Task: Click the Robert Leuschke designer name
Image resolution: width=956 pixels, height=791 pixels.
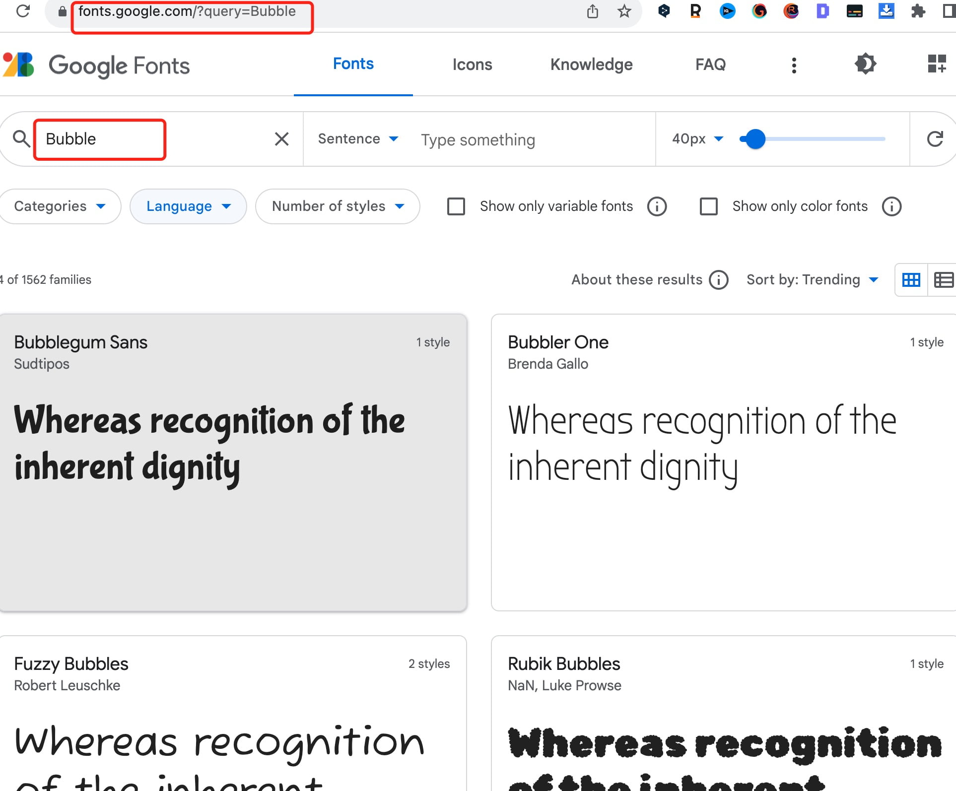Action: (67, 685)
